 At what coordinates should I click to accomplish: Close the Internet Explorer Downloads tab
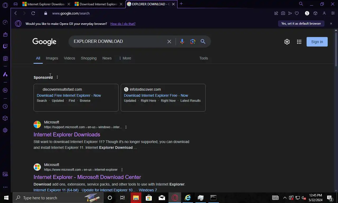click(69, 4)
